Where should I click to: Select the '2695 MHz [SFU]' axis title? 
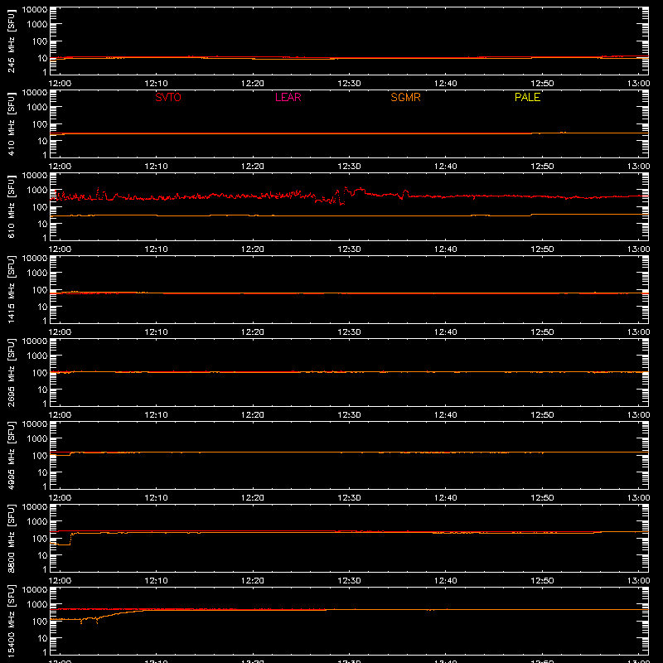pyautogui.click(x=12, y=372)
